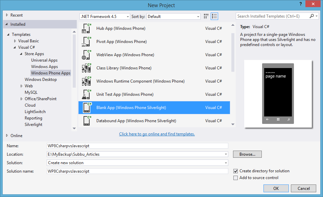Click inside the project Name field
The height and width of the screenshot is (197, 323).
[135, 146]
